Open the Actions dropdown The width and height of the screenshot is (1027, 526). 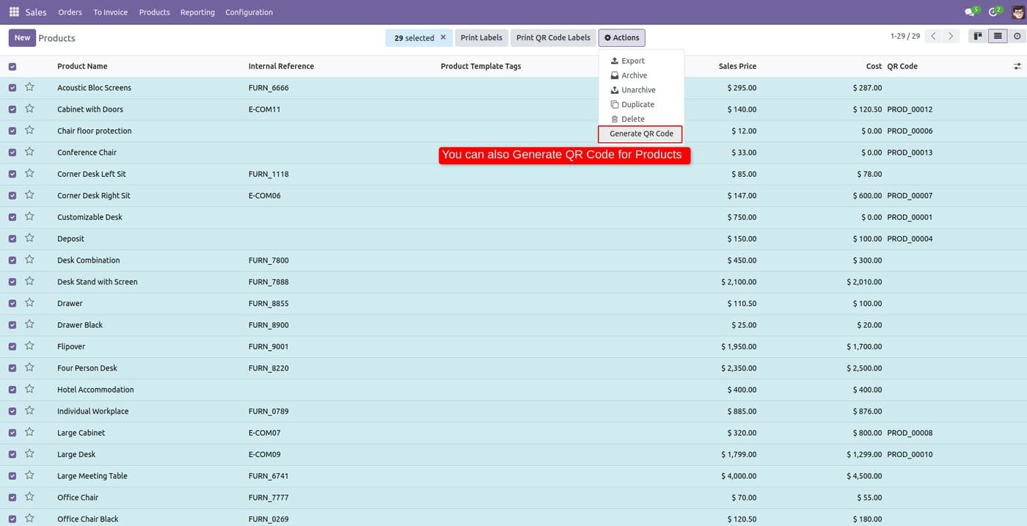click(621, 37)
